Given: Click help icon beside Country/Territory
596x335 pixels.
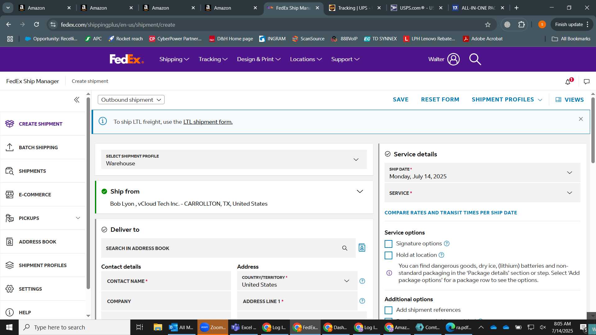Looking at the screenshot, I should point(362,281).
